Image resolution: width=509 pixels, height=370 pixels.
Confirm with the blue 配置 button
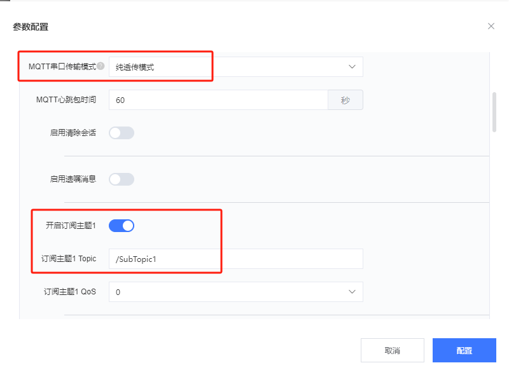pos(464,350)
